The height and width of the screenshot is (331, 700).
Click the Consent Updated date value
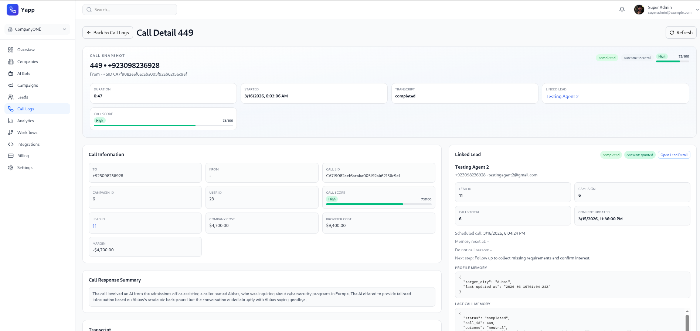coord(601,219)
